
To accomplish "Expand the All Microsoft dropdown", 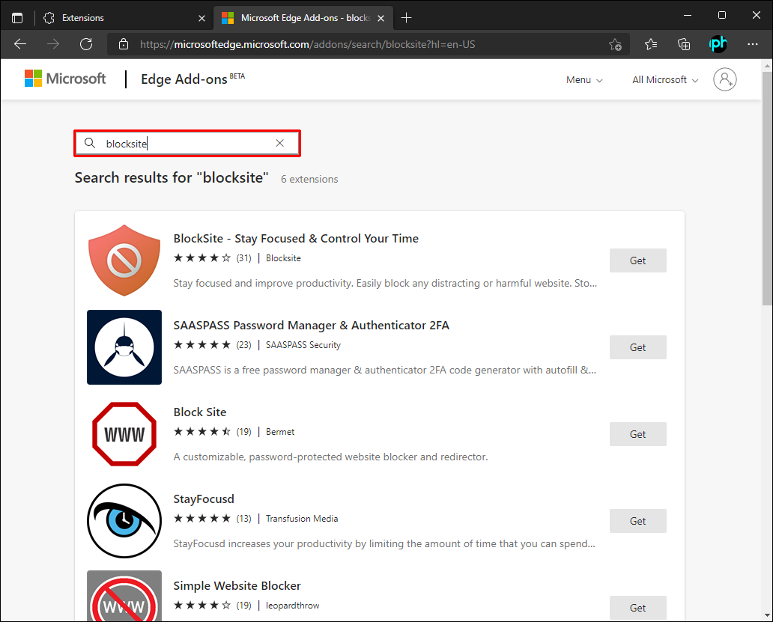I will pyautogui.click(x=665, y=79).
